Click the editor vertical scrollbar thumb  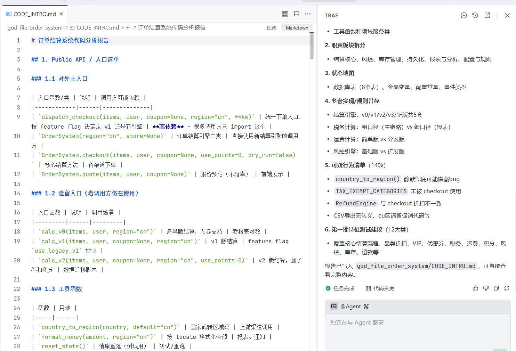[x=312, y=46]
